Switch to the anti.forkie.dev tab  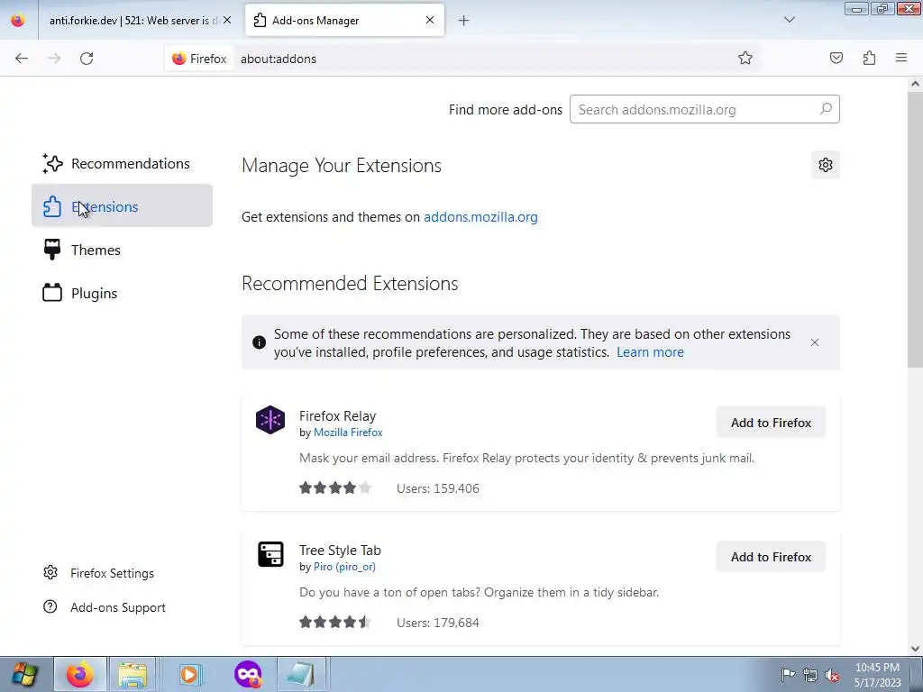tap(133, 21)
